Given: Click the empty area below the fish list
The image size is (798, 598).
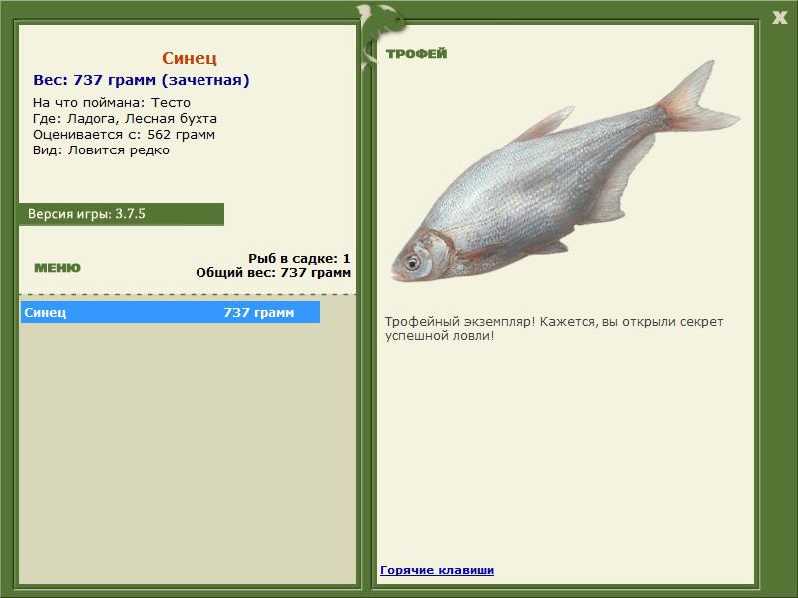Looking at the screenshot, I should coord(188,448).
